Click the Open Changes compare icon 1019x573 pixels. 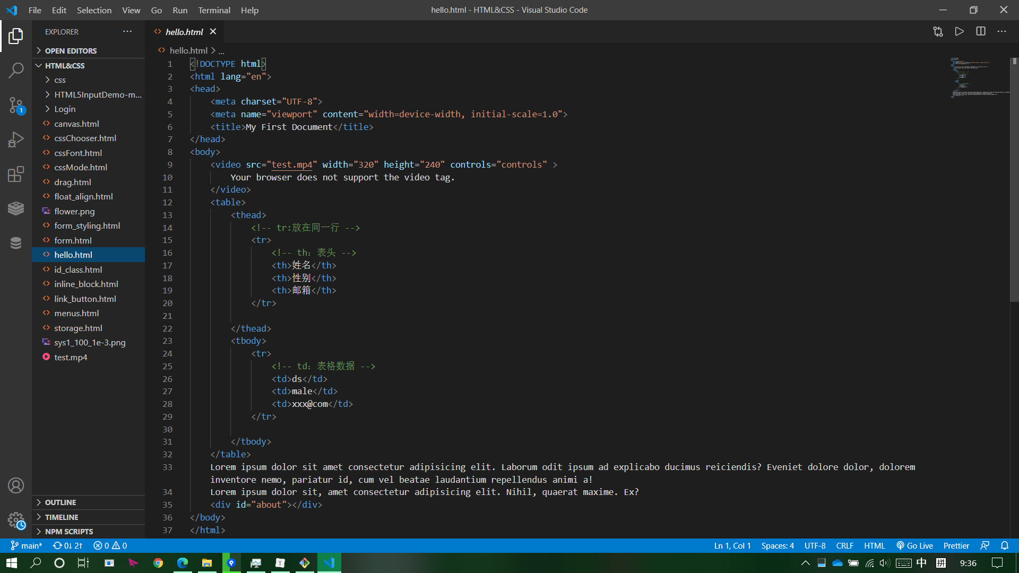(938, 31)
